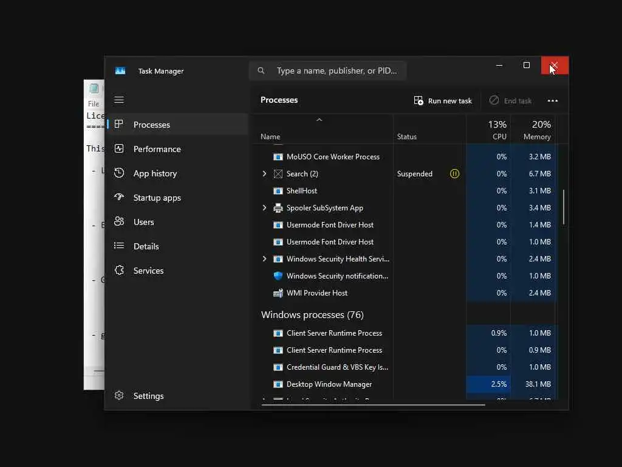Click the vertical scrollbar thumb
Viewport: 622px width, 467px height.
coord(564,207)
